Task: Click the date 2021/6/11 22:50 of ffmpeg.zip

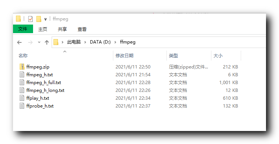Action: coord(133,67)
